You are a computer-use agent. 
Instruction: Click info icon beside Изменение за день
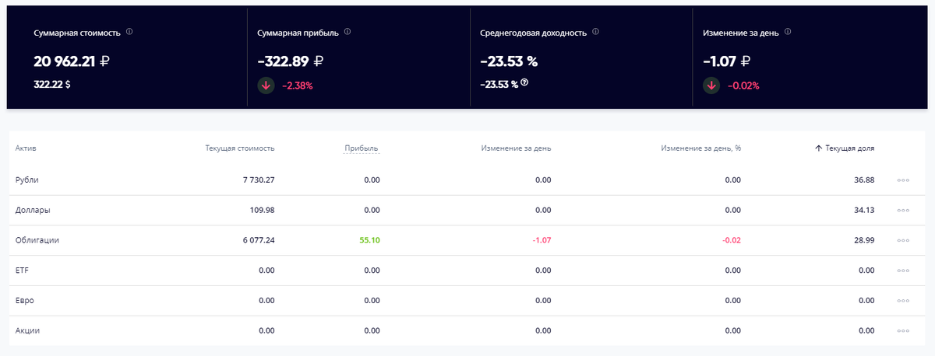point(788,33)
